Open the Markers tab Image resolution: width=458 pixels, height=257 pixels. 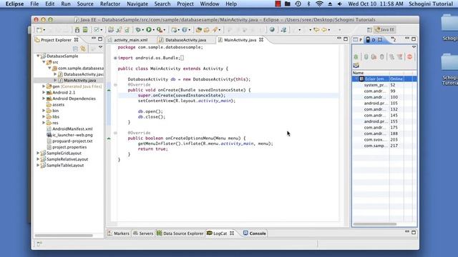(x=118, y=233)
